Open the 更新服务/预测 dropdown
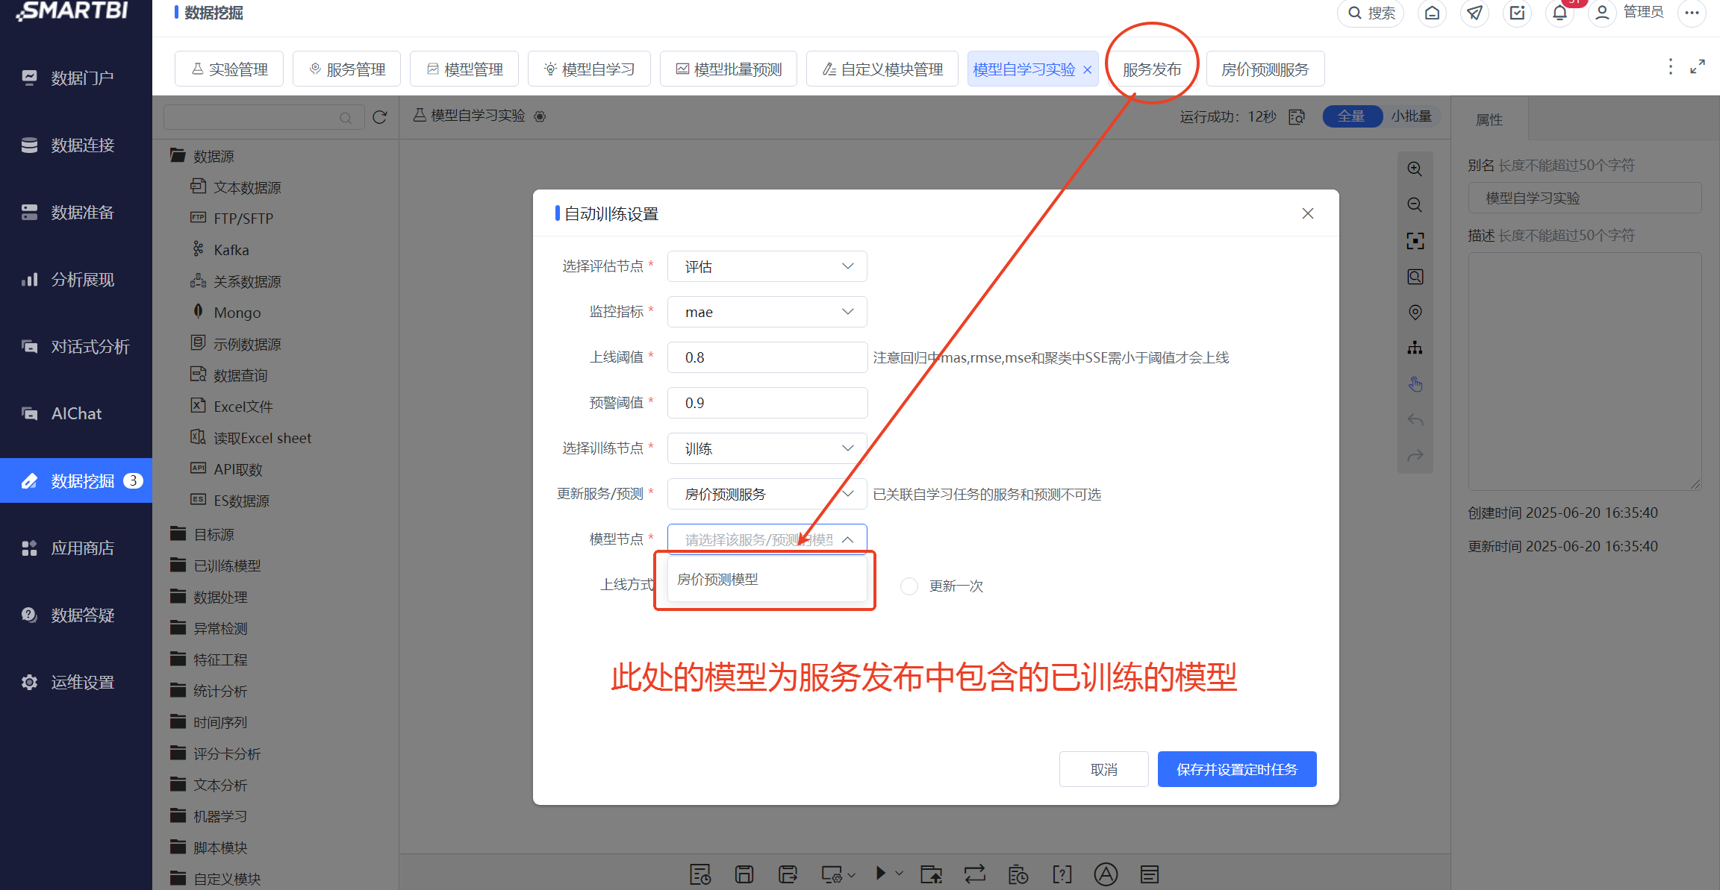1720x890 pixels. 767,494
